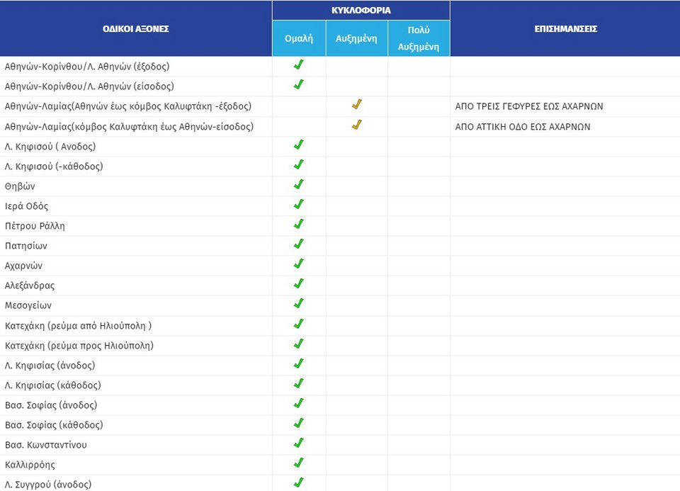Click green checkmark for Κατεχάκη (ρεύμα προς Ηλιούπολη)
Image resolution: width=680 pixels, height=491 pixels.
point(299,344)
